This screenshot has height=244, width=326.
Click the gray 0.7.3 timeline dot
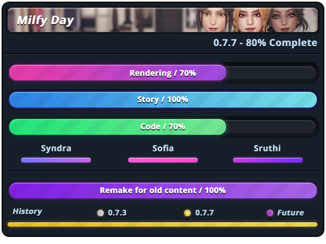pyautogui.click(x=101, y=213)
